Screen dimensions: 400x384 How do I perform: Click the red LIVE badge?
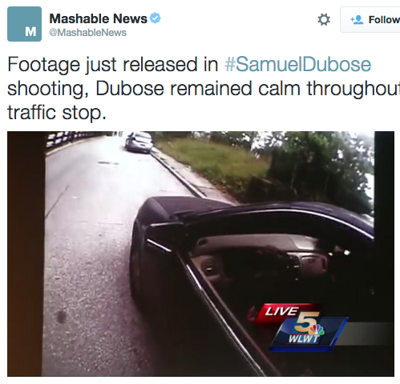pos(283,311)
